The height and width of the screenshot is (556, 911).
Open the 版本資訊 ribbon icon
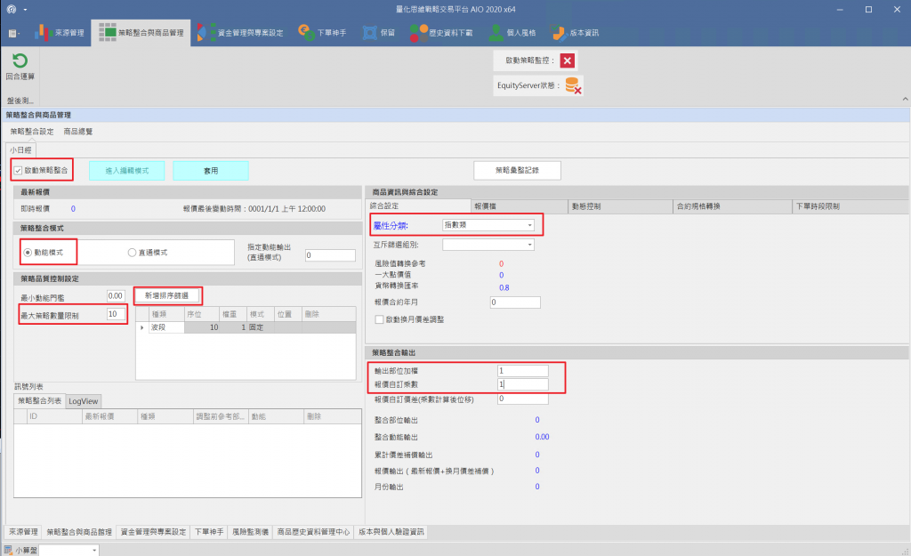(x=558, y=33)
